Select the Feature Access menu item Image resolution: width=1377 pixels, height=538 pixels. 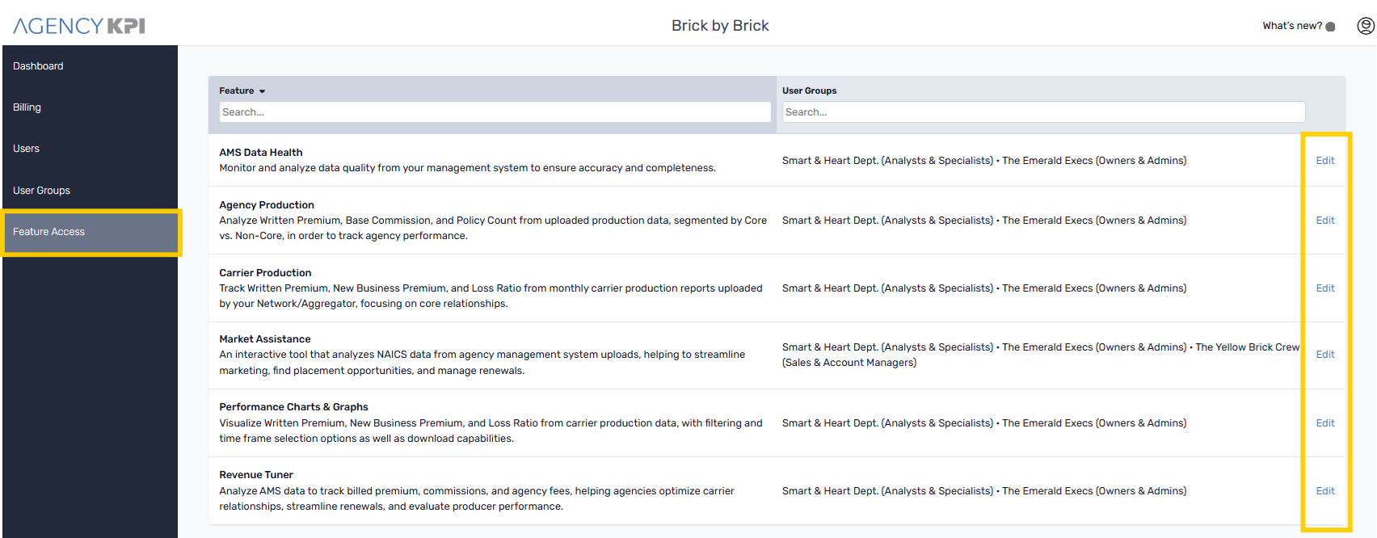(48, 232)
